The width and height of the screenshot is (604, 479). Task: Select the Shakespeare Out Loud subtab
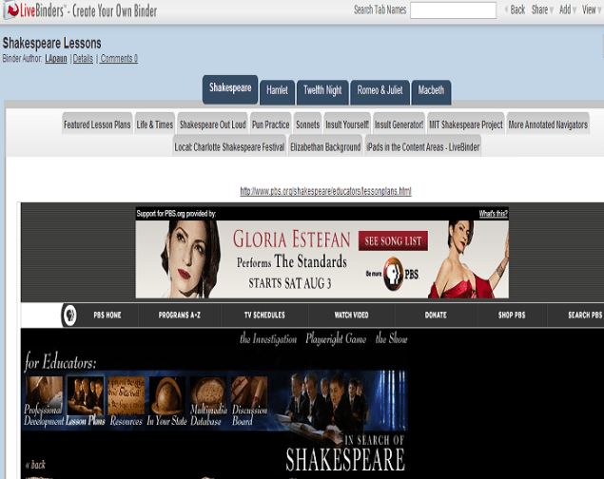click(x=212, y=125)
